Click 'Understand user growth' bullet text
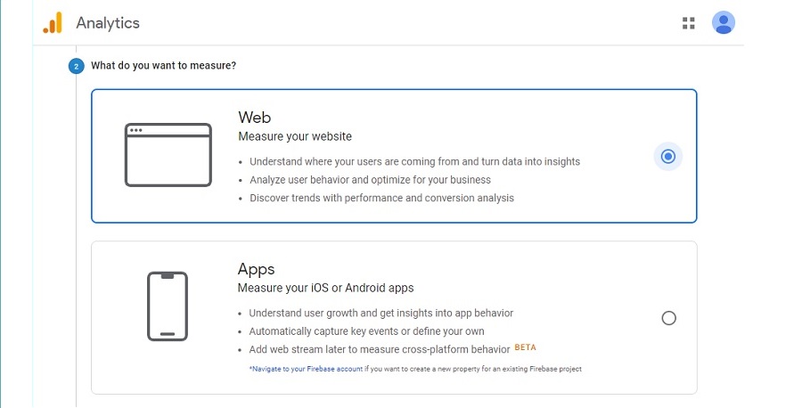The width and height of the screenshot is (802, 408). 381,314
